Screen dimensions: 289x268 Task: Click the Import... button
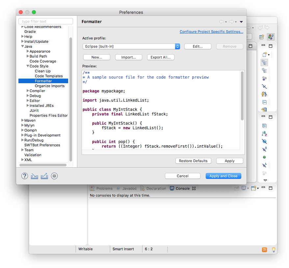tap(129, 57)
